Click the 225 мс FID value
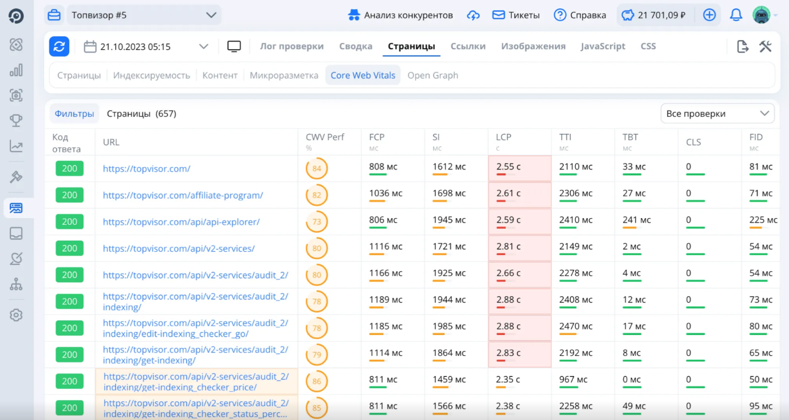The image size is (789, 420). click(763, 220)
